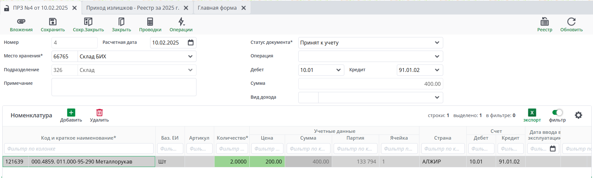The height and width of the screenshot is (178, 593).
Task: Open the Операции lightning icon menu
Action: 181,22
